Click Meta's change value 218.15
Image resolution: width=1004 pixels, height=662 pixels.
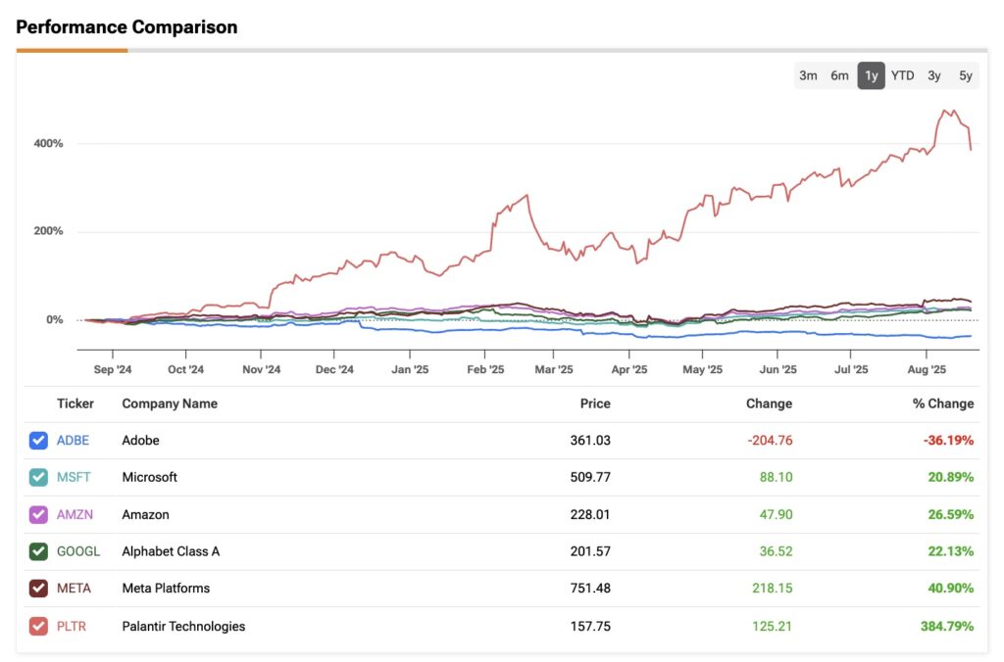coord(773,589)
